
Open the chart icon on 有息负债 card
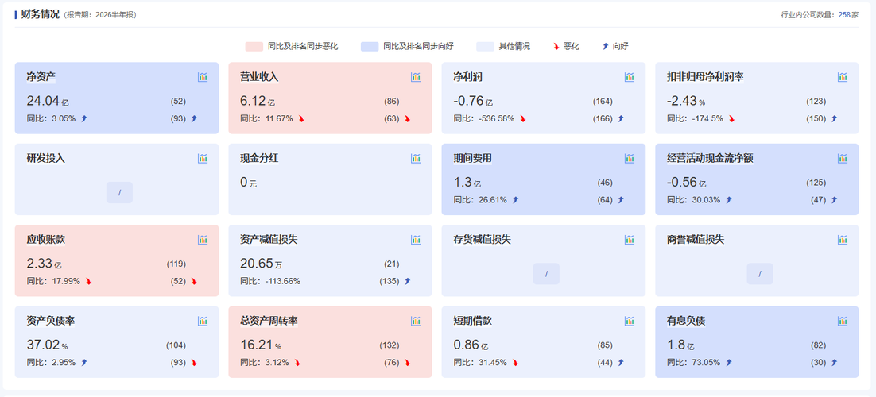(x=843, y=321)
